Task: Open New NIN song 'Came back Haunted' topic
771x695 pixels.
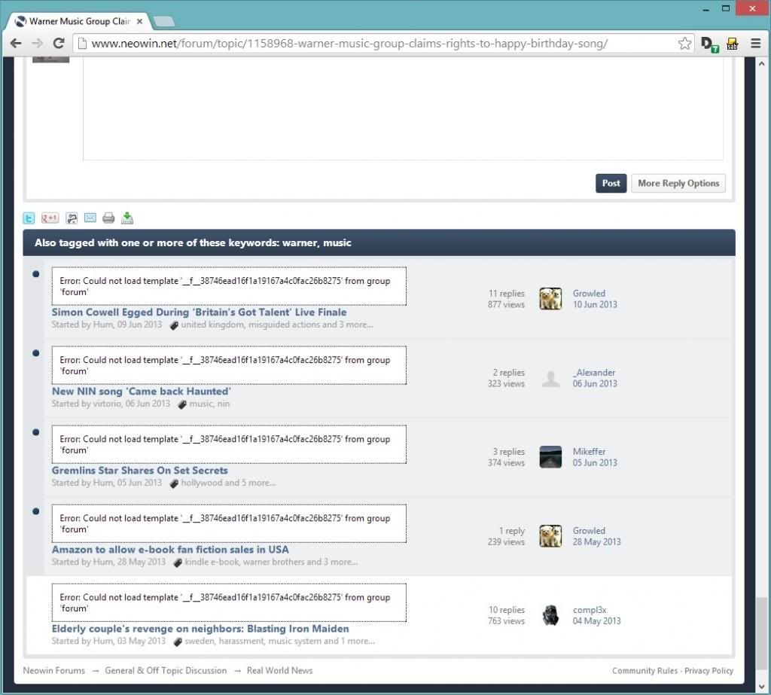Action: [142, 392]
